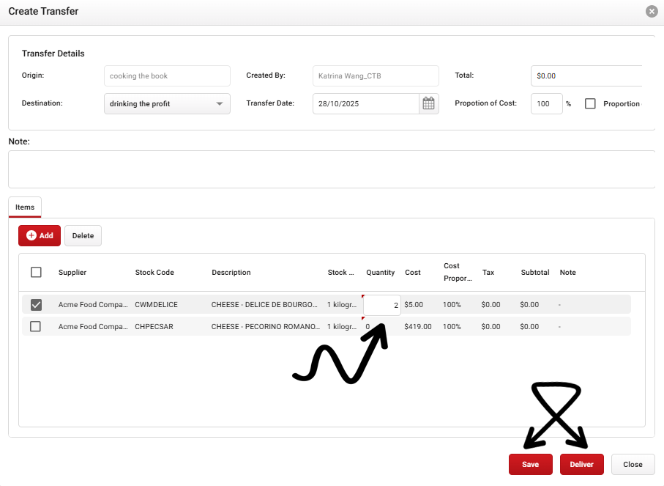
Task: Click the red Deliver button
Action: click(x=582, y=464)
